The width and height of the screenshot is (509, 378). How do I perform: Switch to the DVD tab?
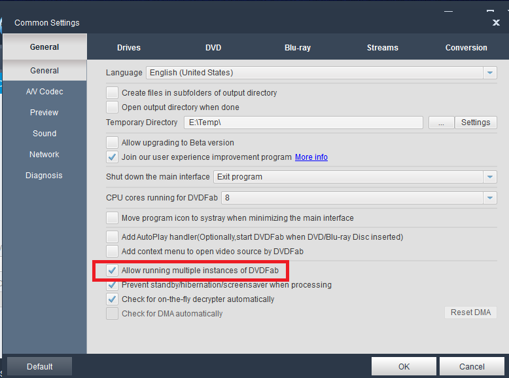(x=213, y=47)
